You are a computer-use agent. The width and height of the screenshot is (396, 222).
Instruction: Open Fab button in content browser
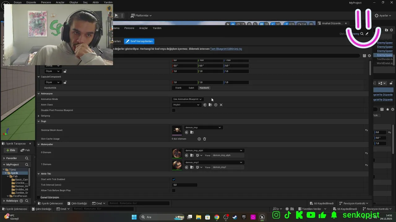25,150
